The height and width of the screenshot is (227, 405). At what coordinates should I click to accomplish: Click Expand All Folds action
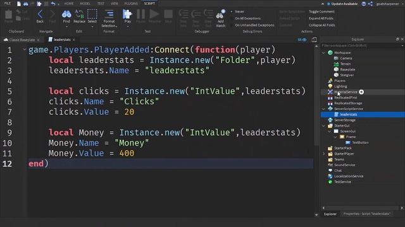(x=321, y=18)
